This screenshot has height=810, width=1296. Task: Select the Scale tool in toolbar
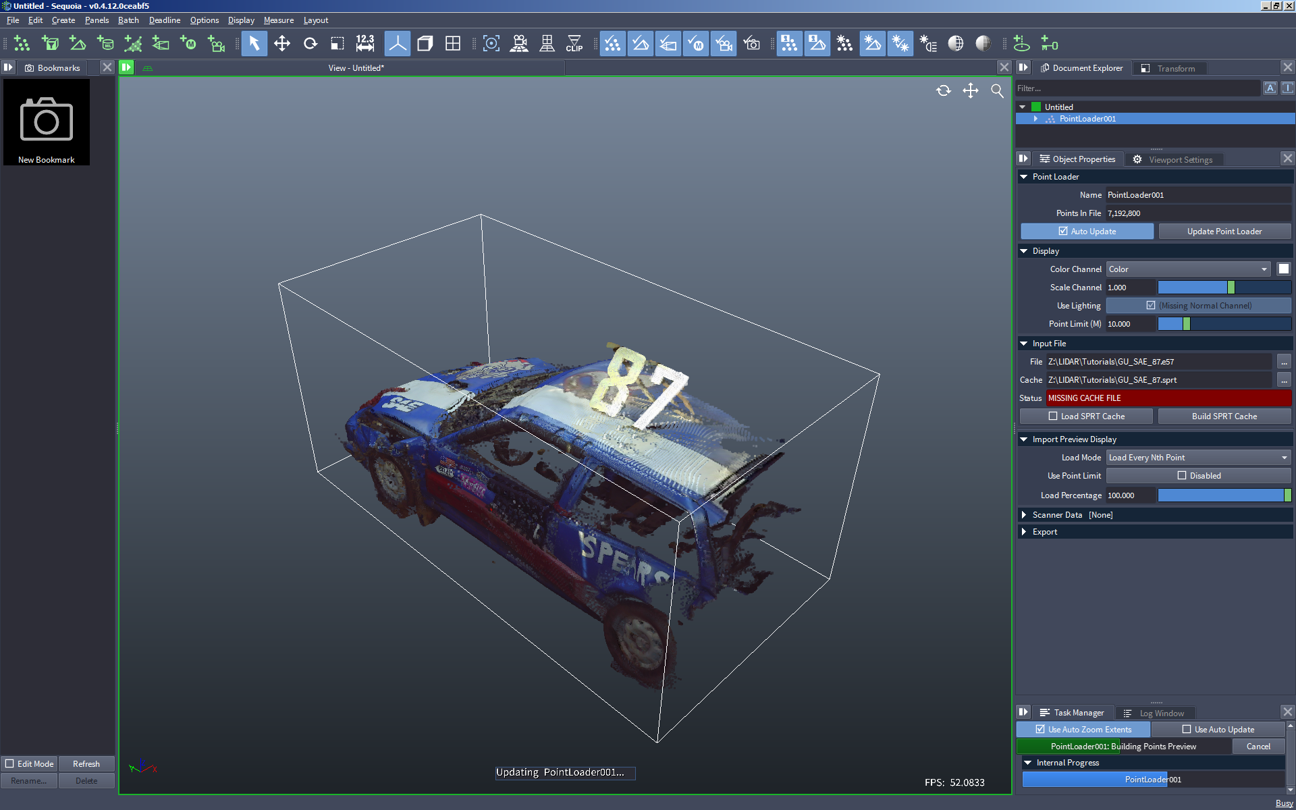(x=337, y=44)
